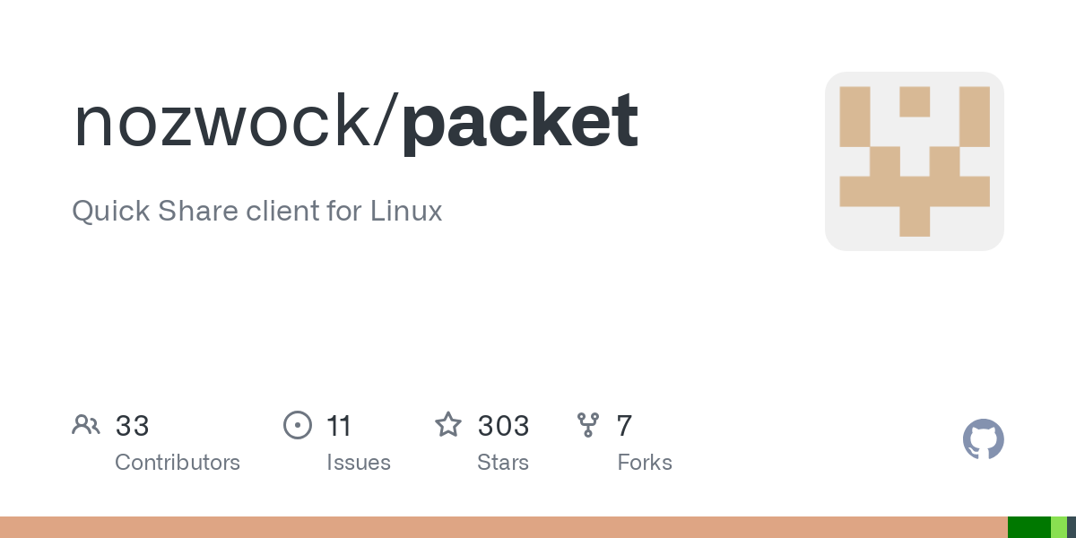
Task: Click the light green language bar segment
Action: pos(1058,527)
